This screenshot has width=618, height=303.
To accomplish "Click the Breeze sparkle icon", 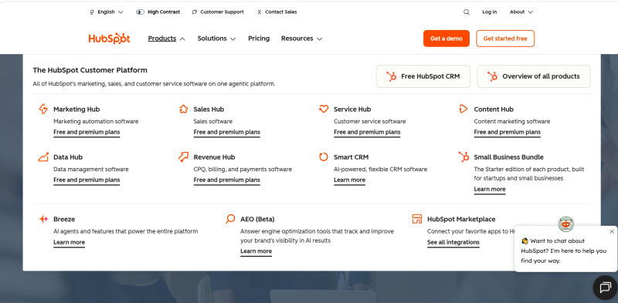I will coord(43,219).
